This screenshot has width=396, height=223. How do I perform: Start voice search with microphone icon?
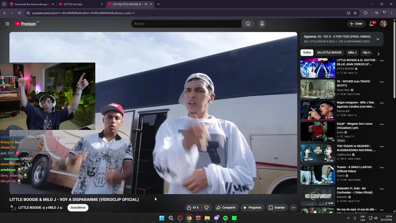[x=262, y=24]
